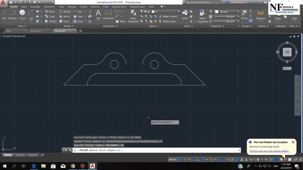Open File Explorer from taskbar
Image resolution: width=303 pixels, height=170 pixels.
44,166
